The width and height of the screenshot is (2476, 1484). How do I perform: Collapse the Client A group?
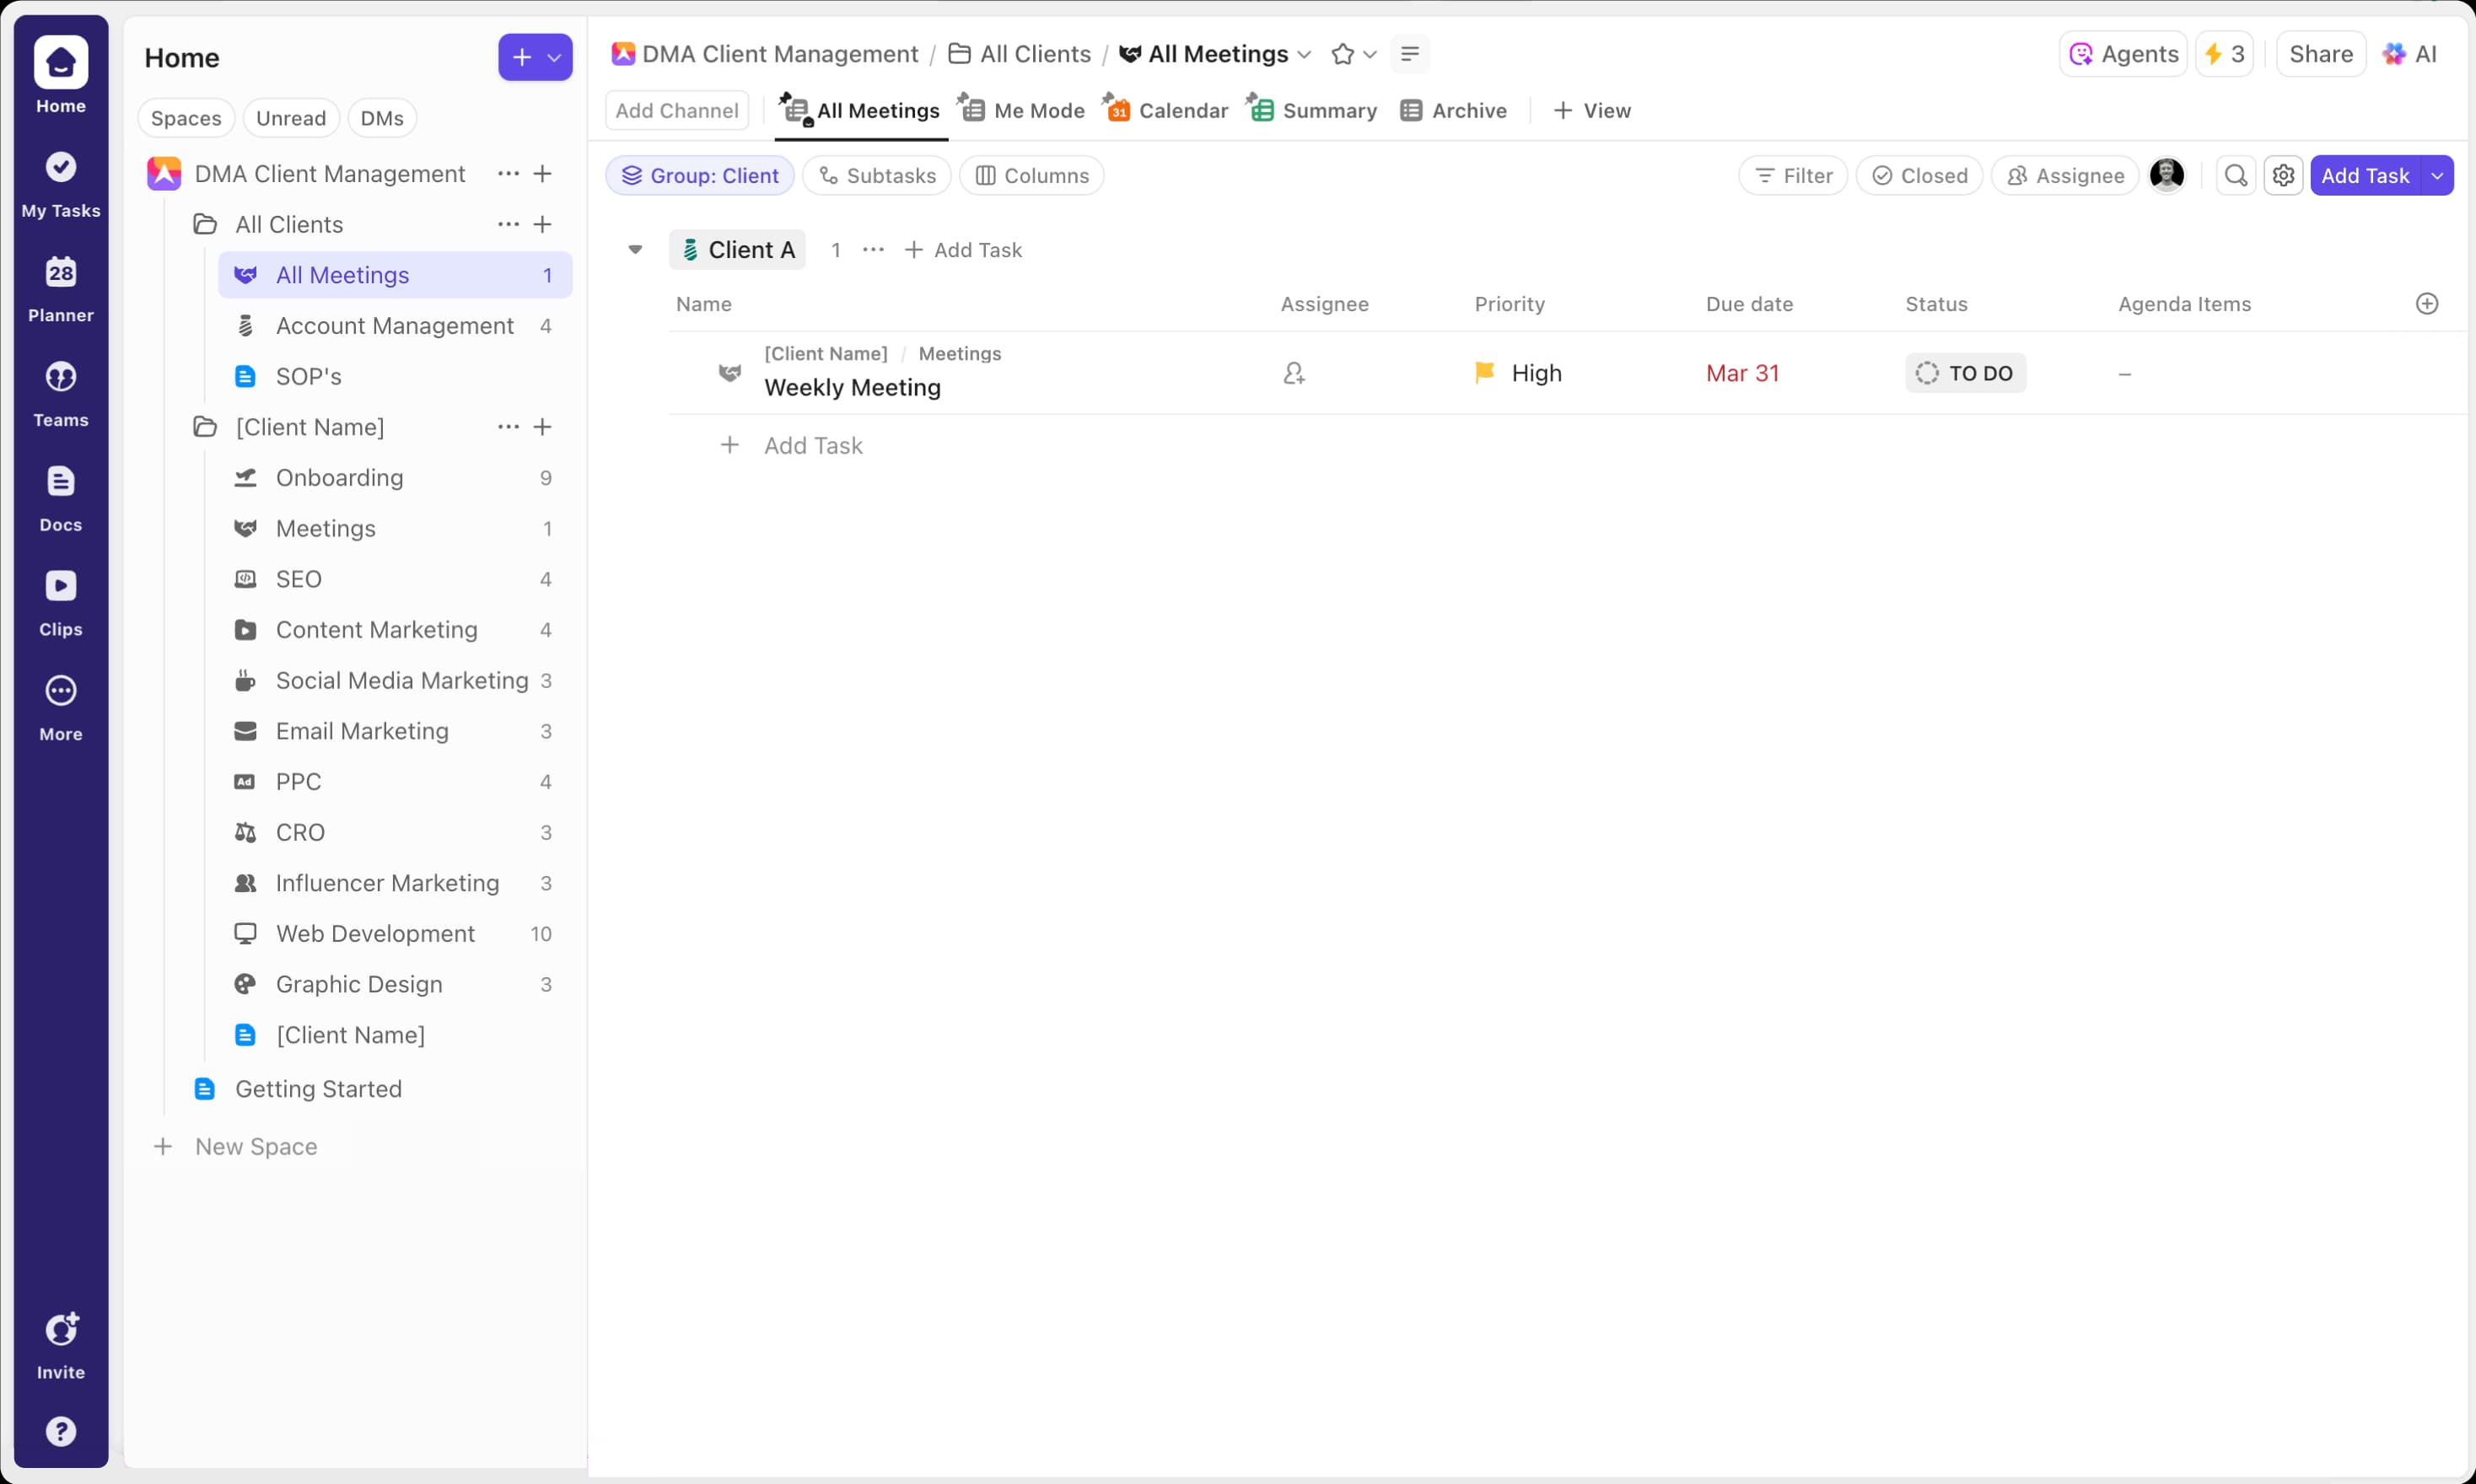coord(636,249)
